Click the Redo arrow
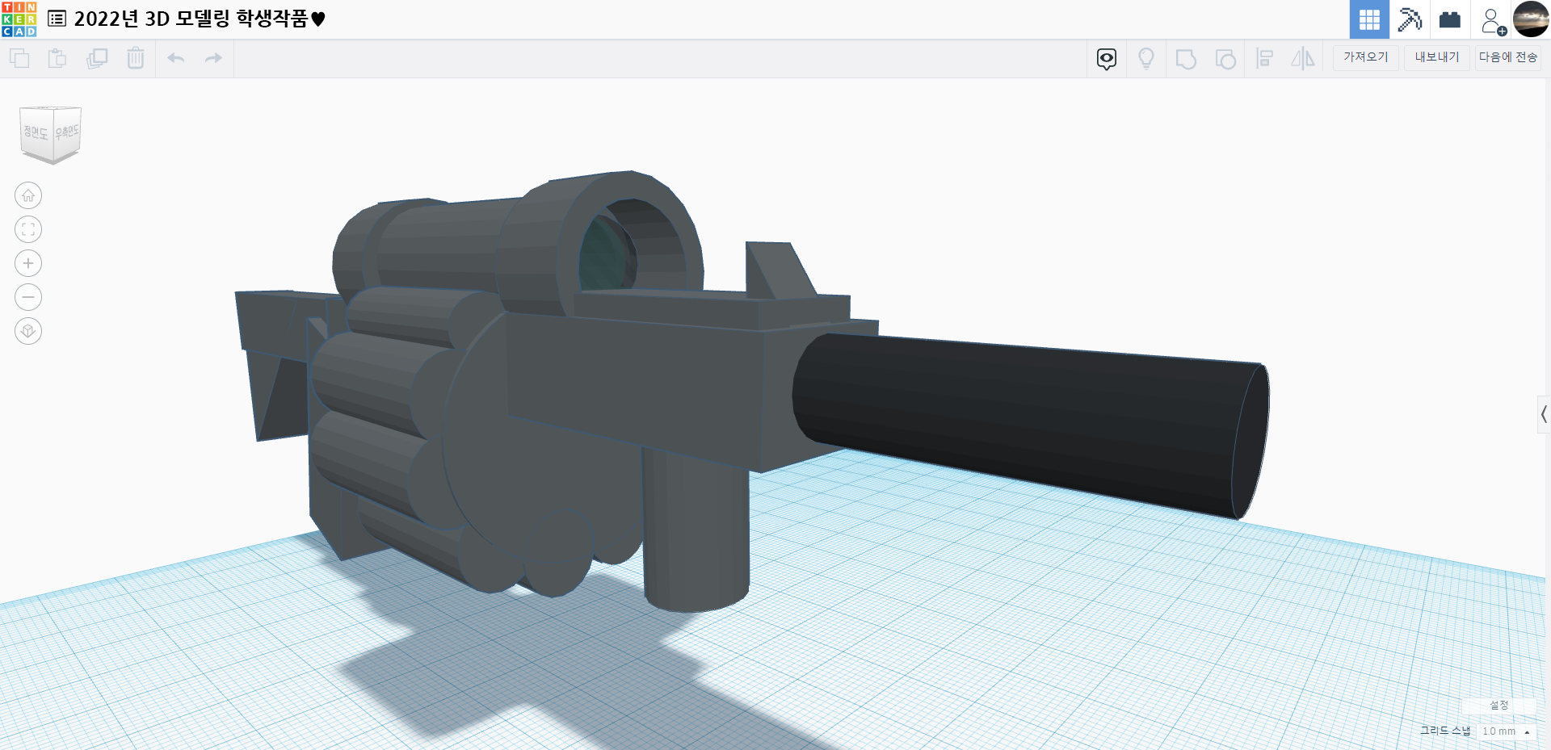Viewport: 1551px width, 750px height. (213, 58)
